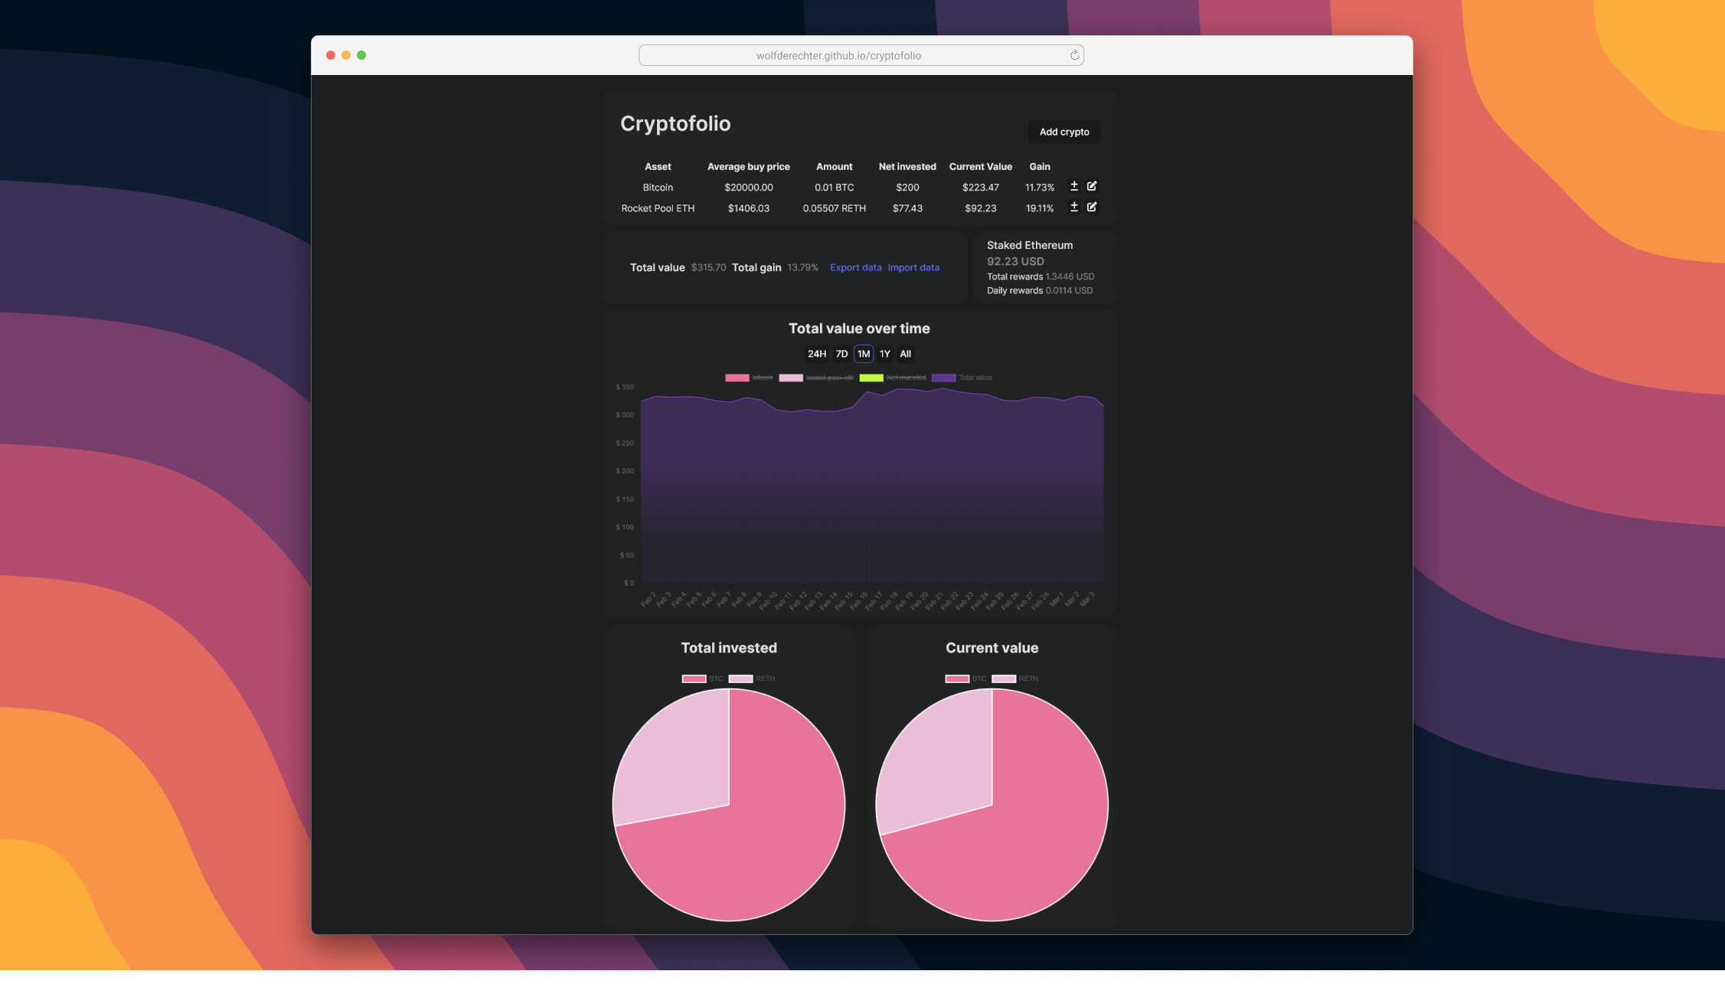Click edit icon in Bitcoin row
Viewport: 1725px width, 984px height.
(x=1092, y=186)
